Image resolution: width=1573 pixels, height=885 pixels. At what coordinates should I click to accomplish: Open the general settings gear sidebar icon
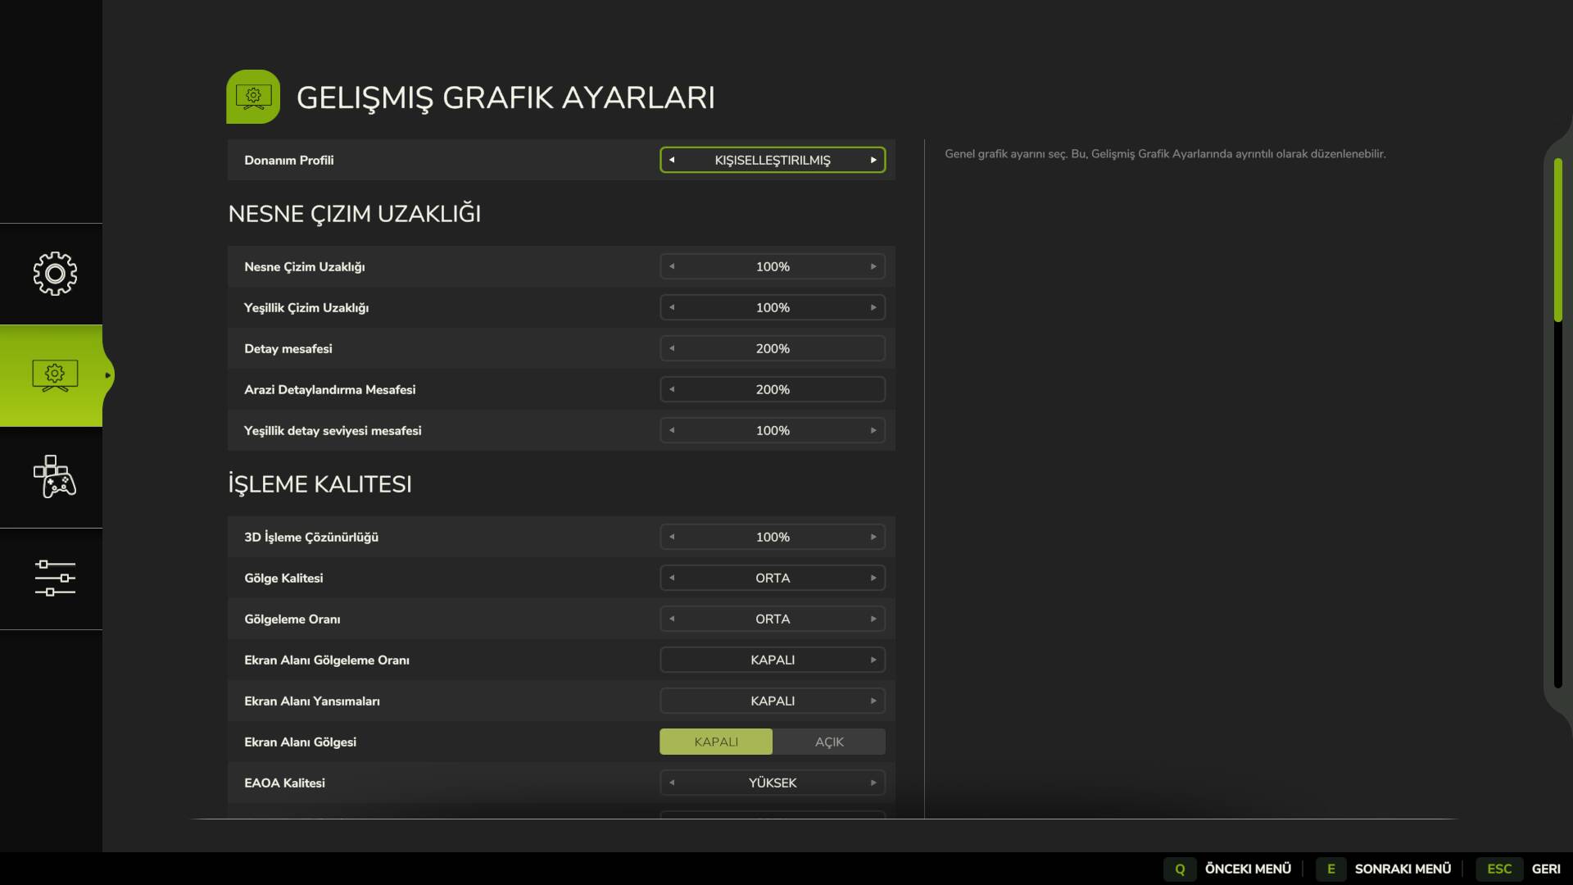(x=55, y=274)
